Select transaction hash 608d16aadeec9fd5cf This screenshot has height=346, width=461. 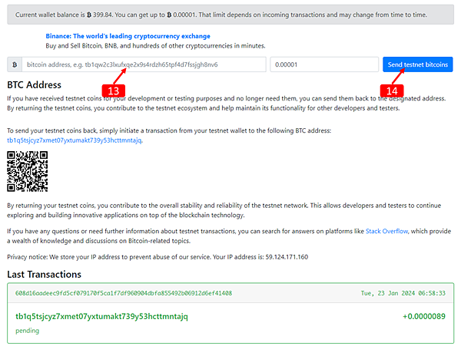click(x=124, y=293)
